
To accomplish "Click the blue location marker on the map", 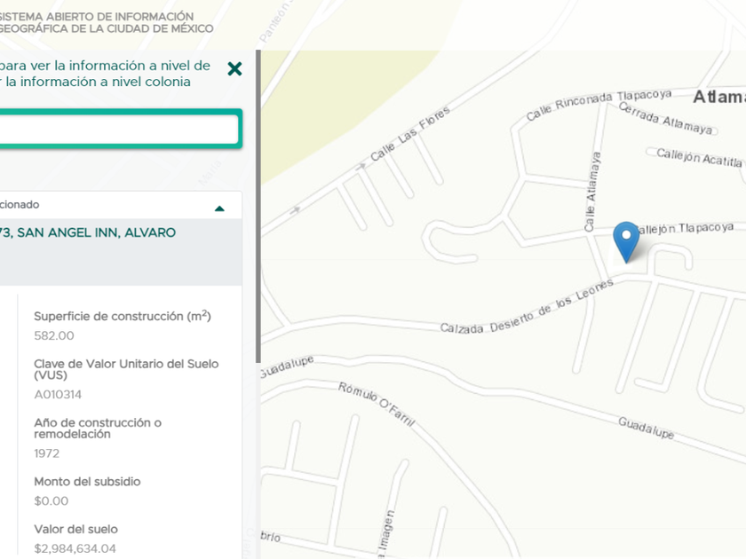I will tap(626, 242).
